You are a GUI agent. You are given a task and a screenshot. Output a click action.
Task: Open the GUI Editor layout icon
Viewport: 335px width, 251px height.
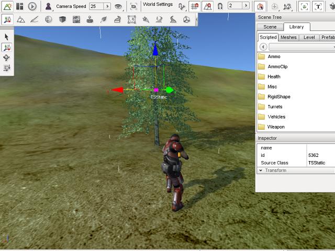pos(19,6)
